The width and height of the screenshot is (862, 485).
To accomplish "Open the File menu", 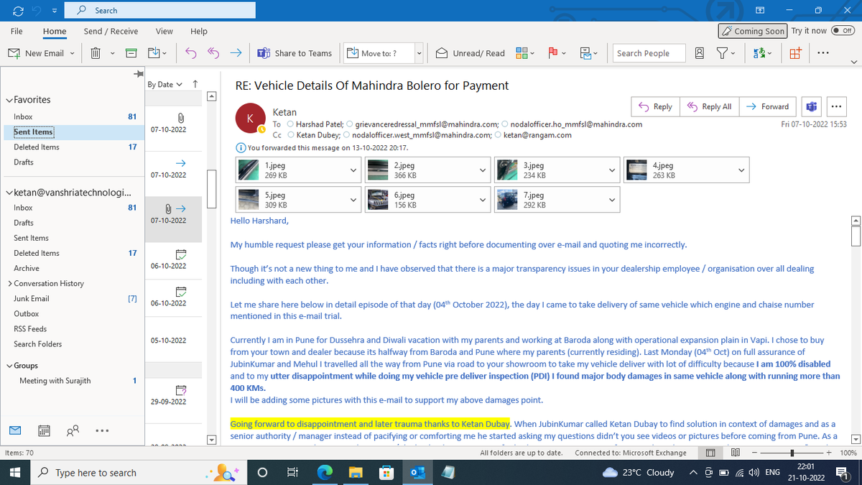I will [17, 31].
